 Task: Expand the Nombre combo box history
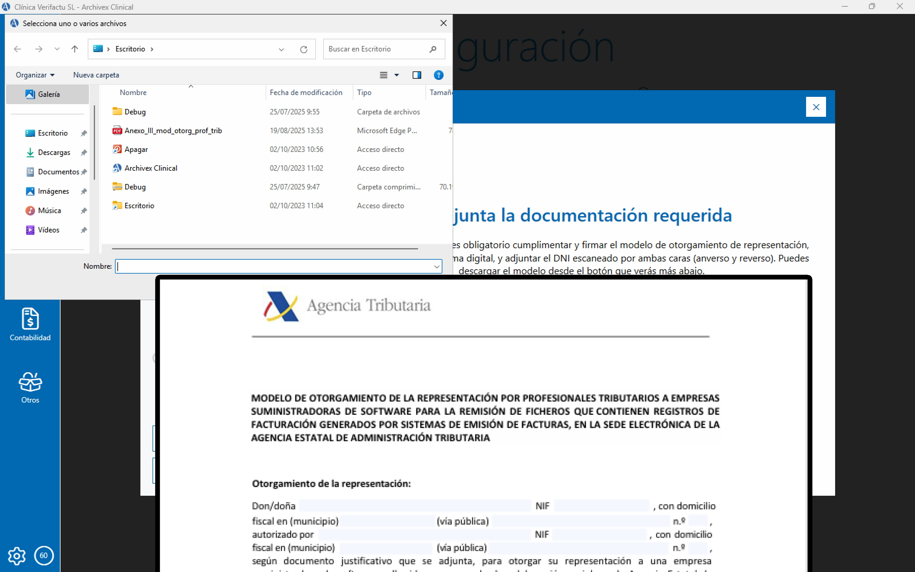[x=437, y=266]
